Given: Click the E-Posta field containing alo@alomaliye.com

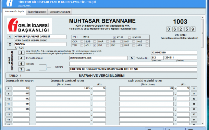Looking at the screenshot, I should click(98, 58).
